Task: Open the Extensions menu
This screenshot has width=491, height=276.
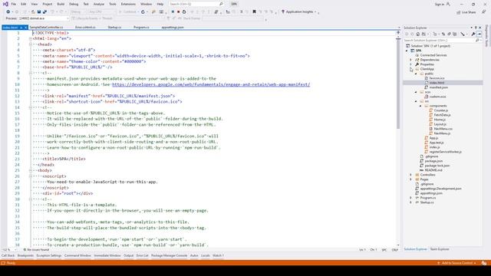Action: point(128,4)
